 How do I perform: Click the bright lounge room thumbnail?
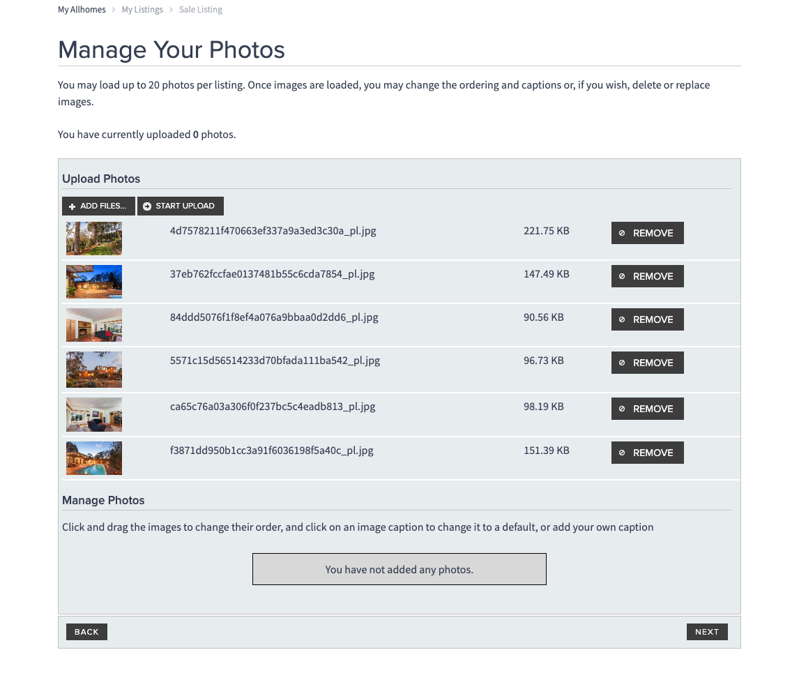click(94, 414)
